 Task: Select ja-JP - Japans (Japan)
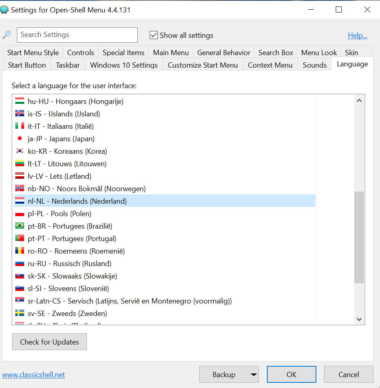tap(165, 138)
